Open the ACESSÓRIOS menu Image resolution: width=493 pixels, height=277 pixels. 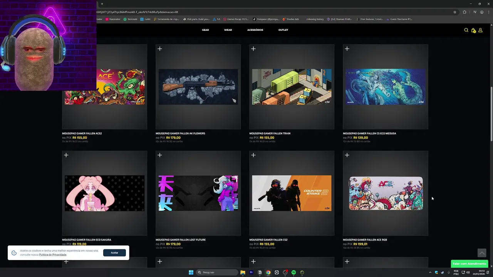tap(255, 30)
